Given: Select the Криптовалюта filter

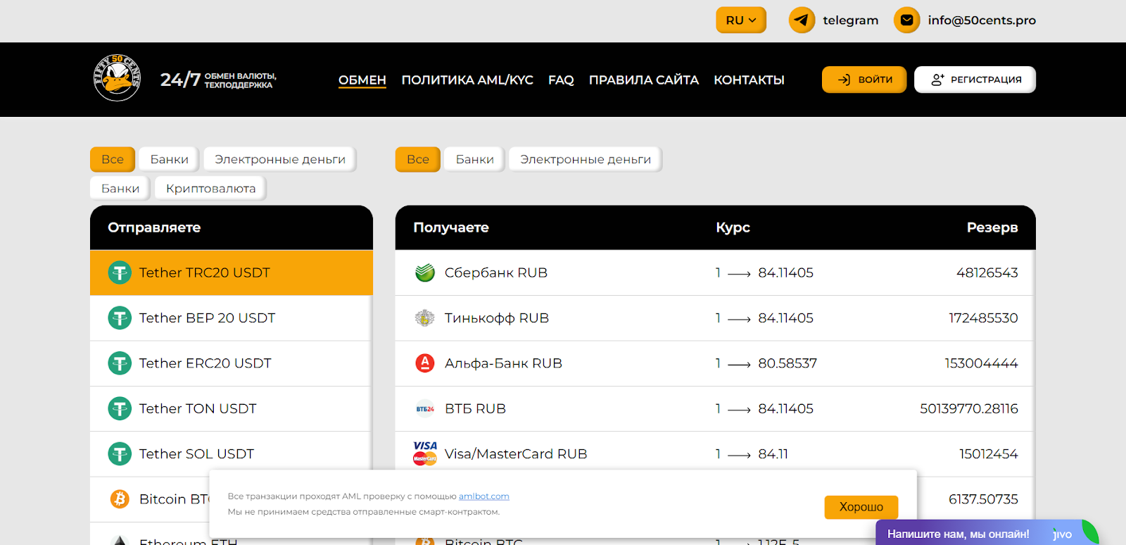Looking at the screenshot, I should click(x=210, y=188).
